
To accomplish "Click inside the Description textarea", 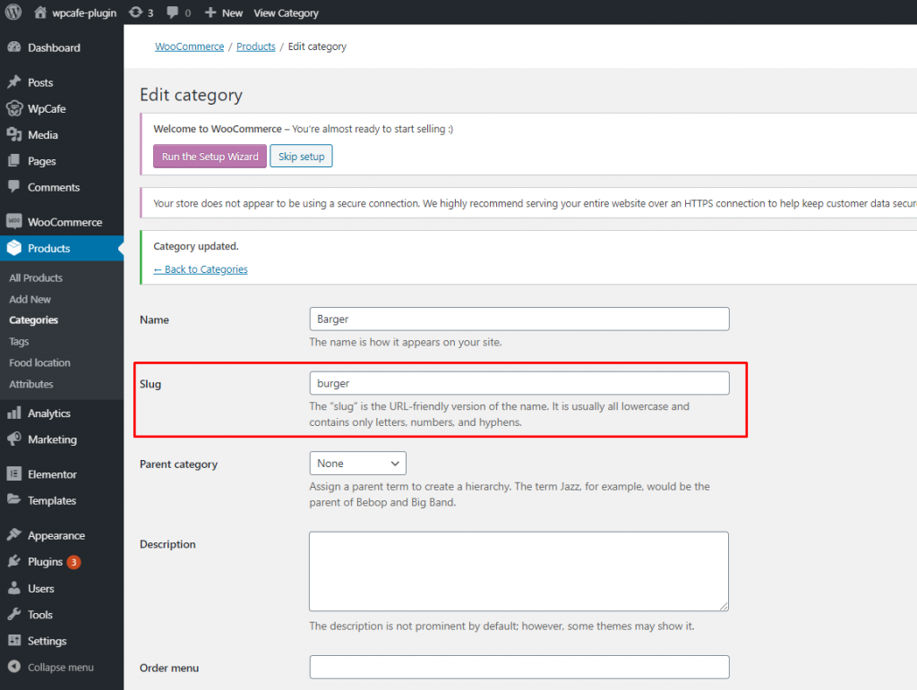I will (x=518, y=571).
